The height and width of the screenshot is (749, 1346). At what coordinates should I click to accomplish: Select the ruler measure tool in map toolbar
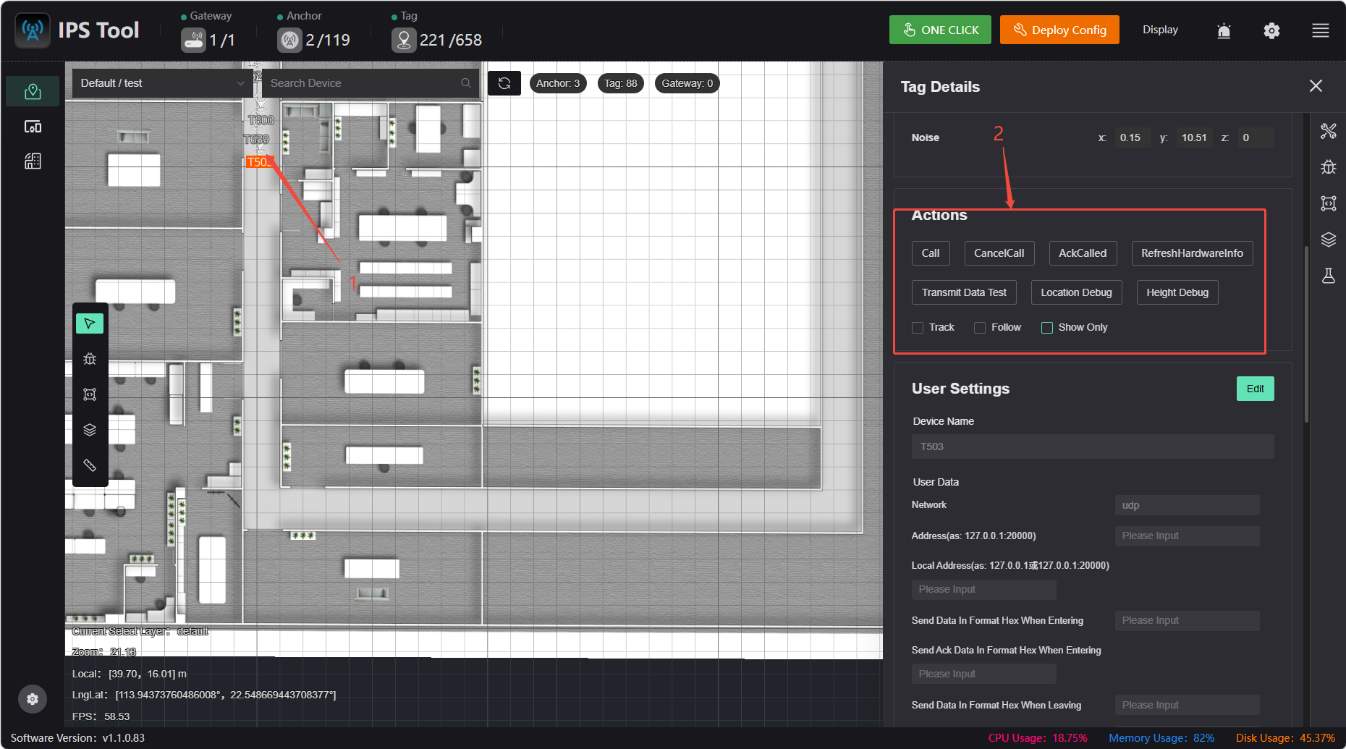[x=90, y=465]
